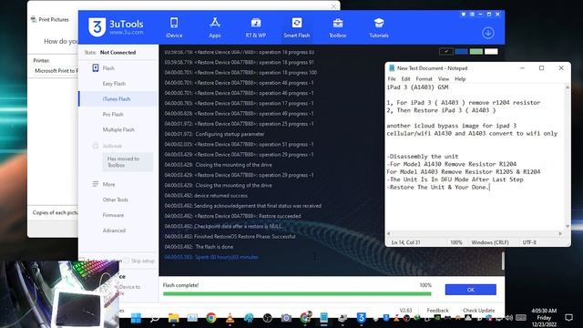Click the Notepad horizontal scrollbar
Screen dimensions: 583x328
[x=475, y=233]
